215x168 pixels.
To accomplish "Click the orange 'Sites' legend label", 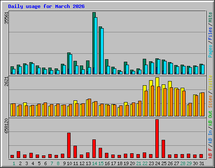I will [x=210, y=102].
